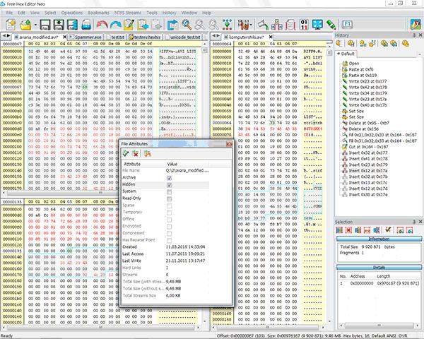Click the green pencil Write icon in toolbar
The width and height of the screenshot is (424, 339).
(331, 25)
